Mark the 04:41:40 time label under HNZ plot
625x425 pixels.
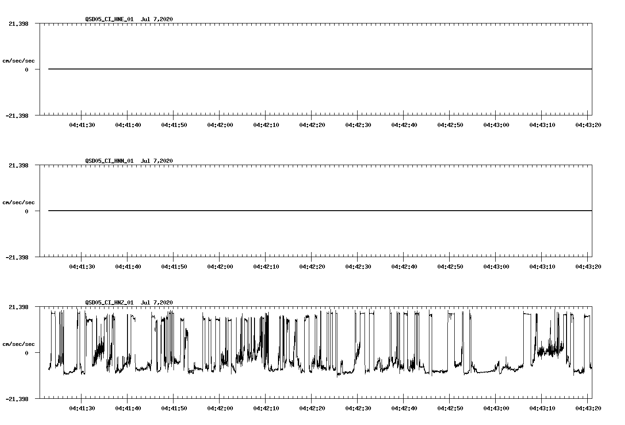128,408
